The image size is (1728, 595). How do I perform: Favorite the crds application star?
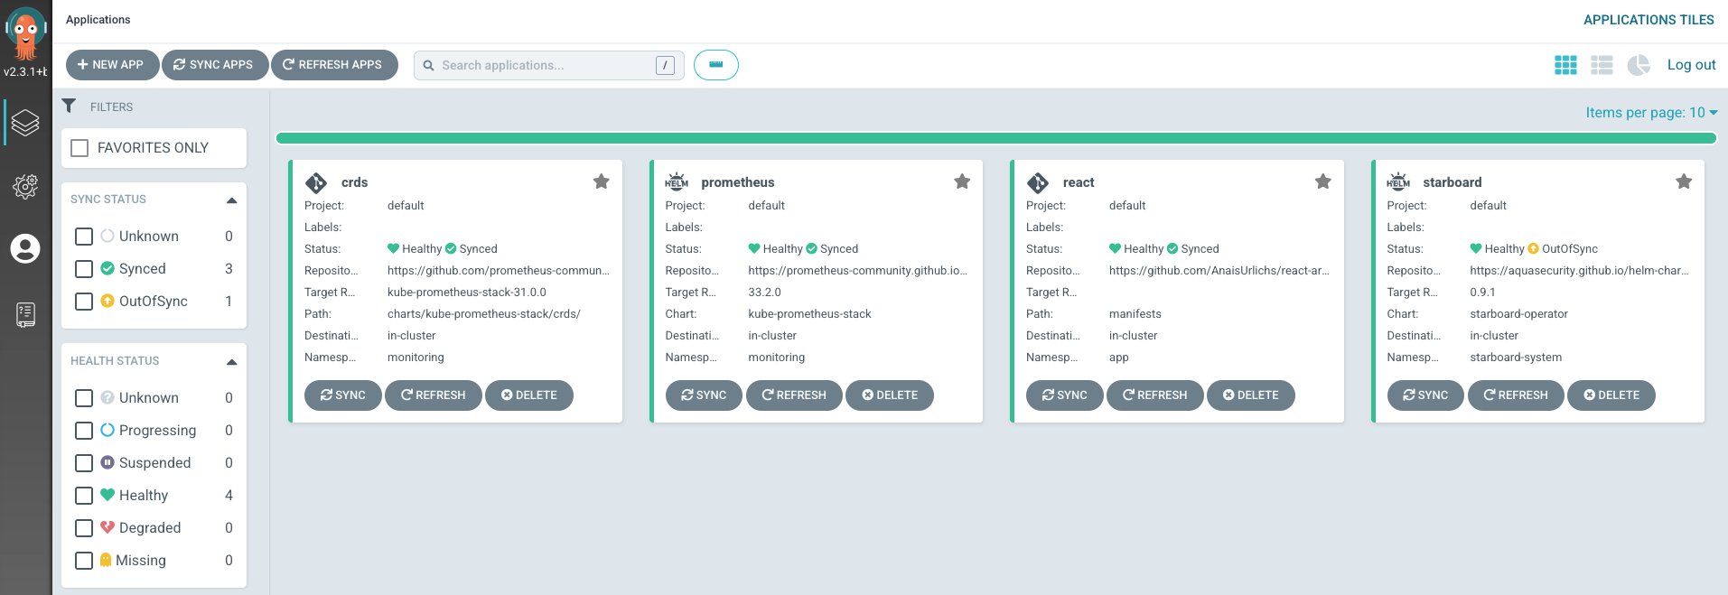601,181
